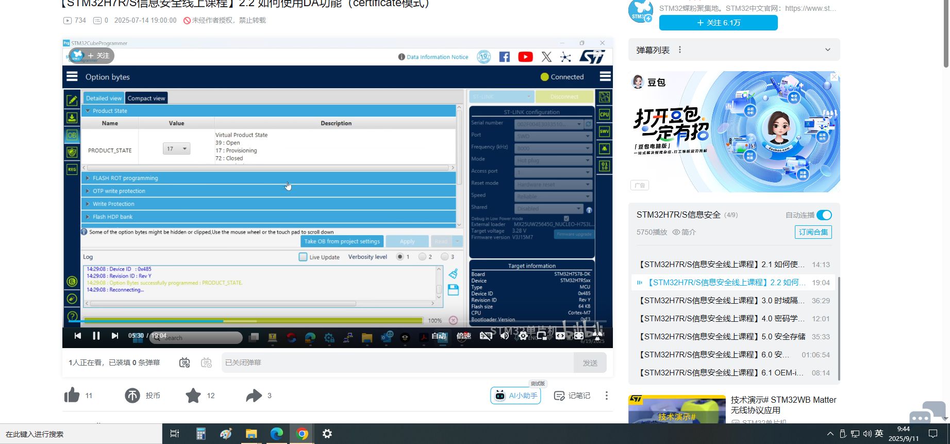Open the Facebook icon in CubeProgrammer header
Image resolution: width=950 pixels, height=444 pixels.
(504, 57)
